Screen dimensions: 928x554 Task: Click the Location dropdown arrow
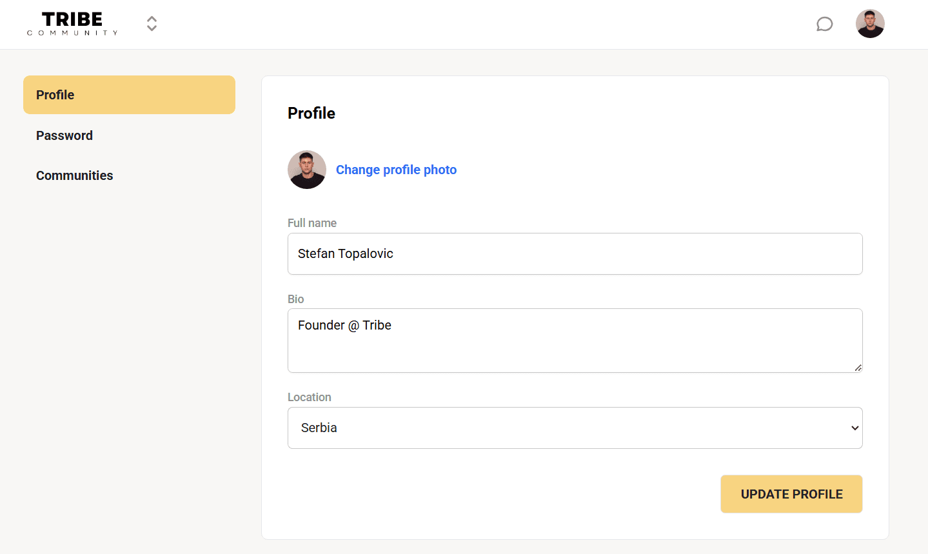854,428
